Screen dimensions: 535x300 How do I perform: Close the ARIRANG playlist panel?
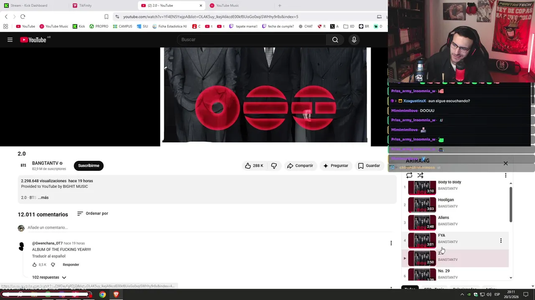[506, 163]
